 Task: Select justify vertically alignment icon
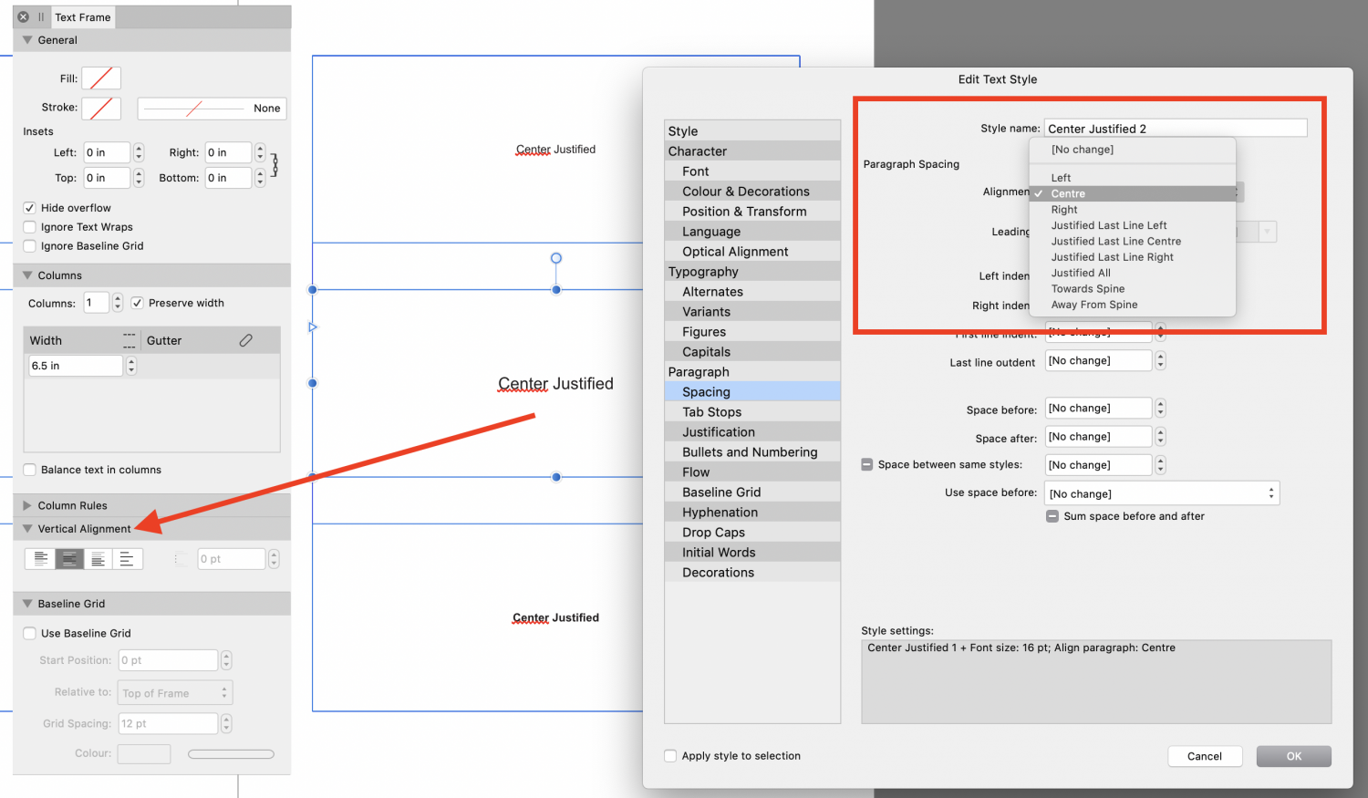[128, 558]
